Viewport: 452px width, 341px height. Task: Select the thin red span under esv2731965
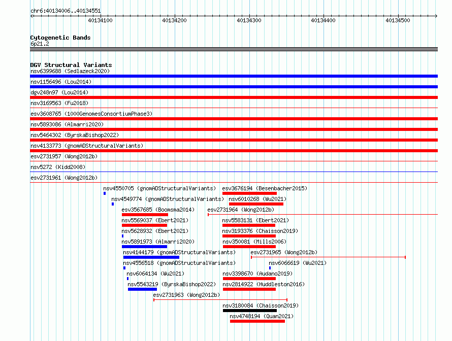point(328,257)
